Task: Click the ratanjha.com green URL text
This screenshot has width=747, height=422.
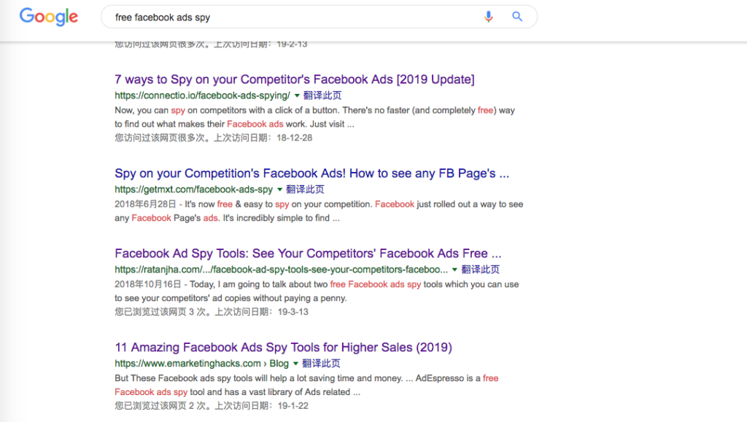Action: [281, 270]
